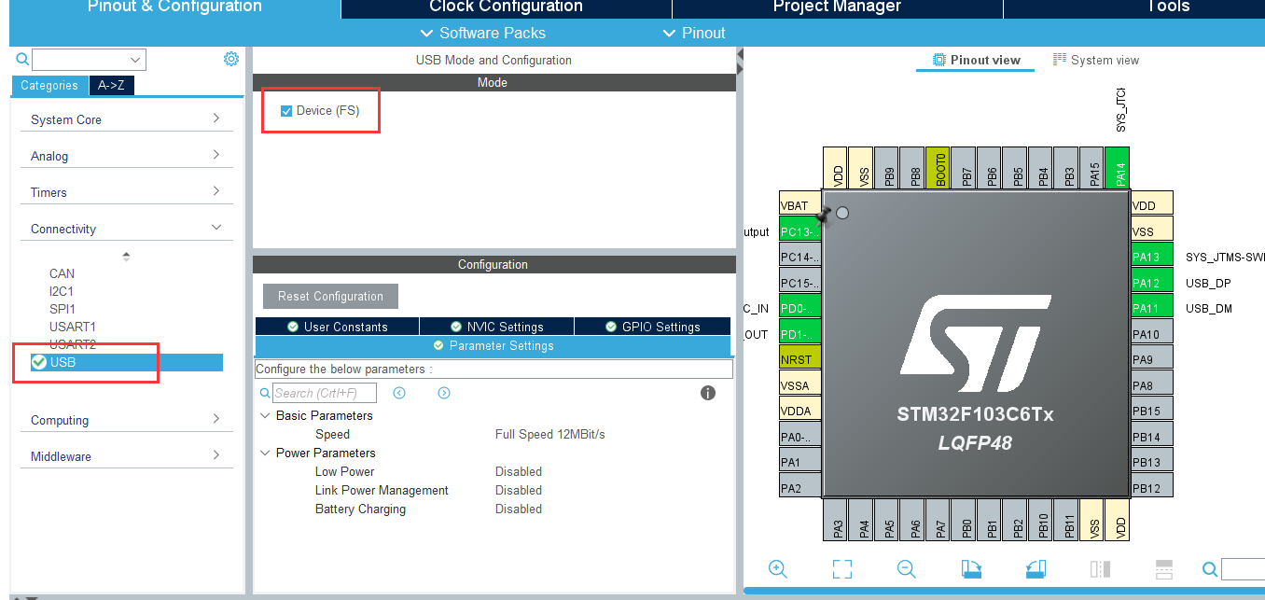Viewport: 1265px width, 600px height.
Task: Go to previous parameter search result
Action: click(399, 393)
